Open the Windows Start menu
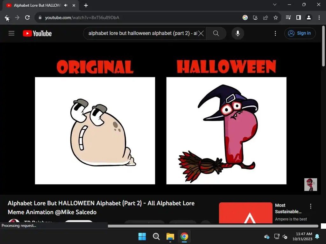Viewport: 326px width, 244px height. click(142, 236)
